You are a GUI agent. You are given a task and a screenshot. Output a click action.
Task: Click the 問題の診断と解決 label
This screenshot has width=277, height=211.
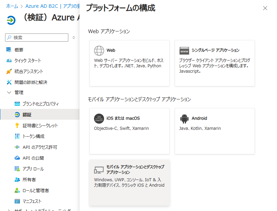point(31,82)
